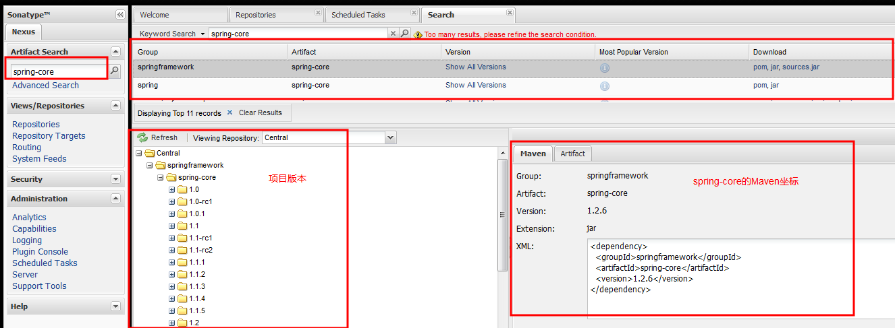The height and width of the screenshot is (328, 895).
Task: Open Repositories in sidebar
Action: click(x=36, y=125)
